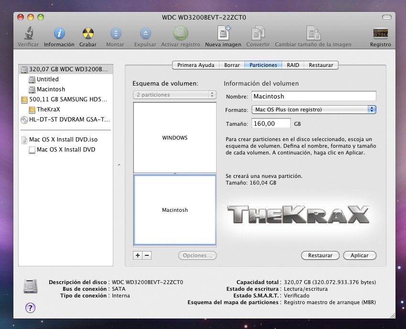
Task: Open the help question mark button
Action: [x=30, y=308]
